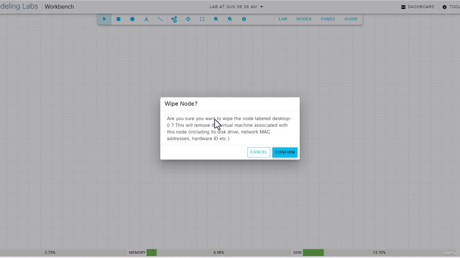Click the green DISK usage bar

pos(313,253)
